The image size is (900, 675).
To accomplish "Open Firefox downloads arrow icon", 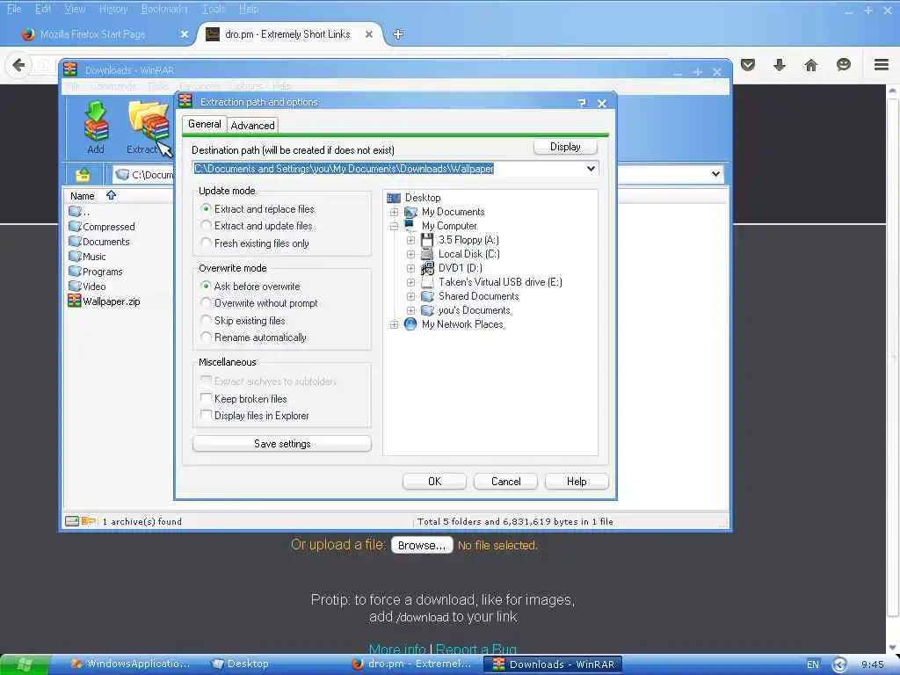I will point(779,65).
